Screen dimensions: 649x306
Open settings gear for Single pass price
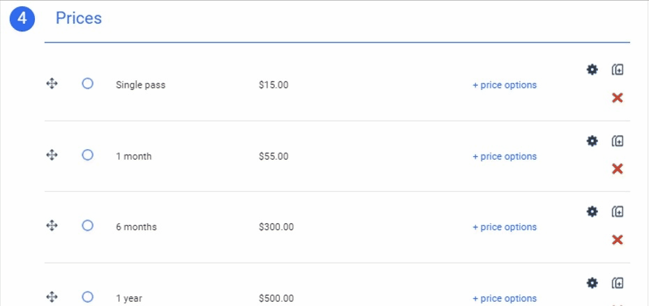592,70
